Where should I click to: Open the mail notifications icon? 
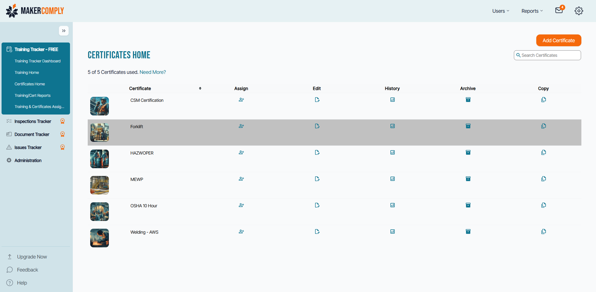click(x=559, y=10)
